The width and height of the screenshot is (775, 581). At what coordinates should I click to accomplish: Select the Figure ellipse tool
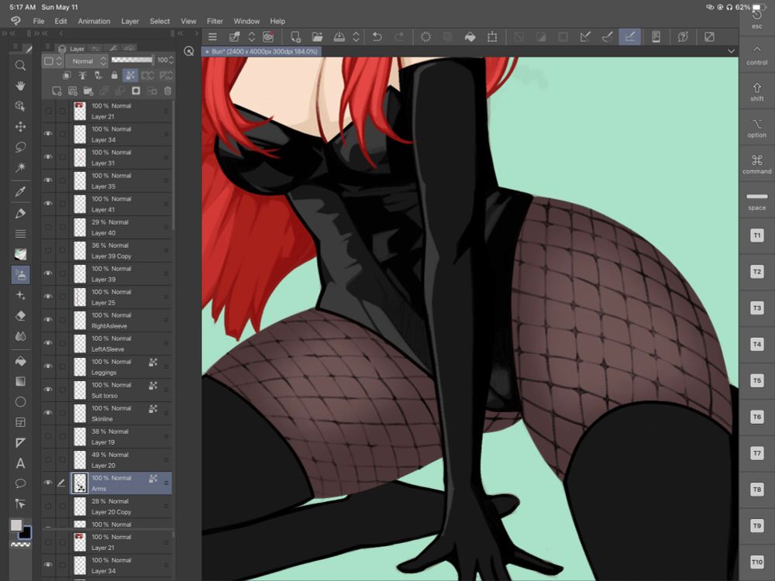(20, 402)
